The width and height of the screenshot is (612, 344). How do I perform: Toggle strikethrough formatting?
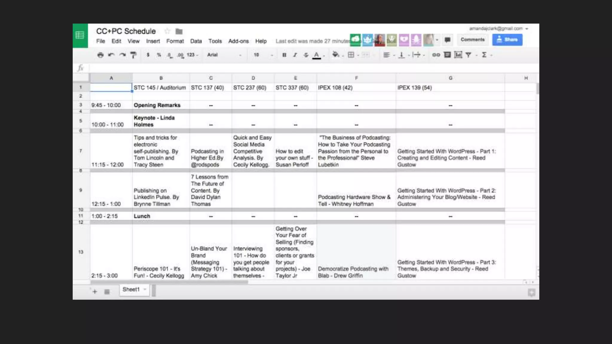(306, 55)
